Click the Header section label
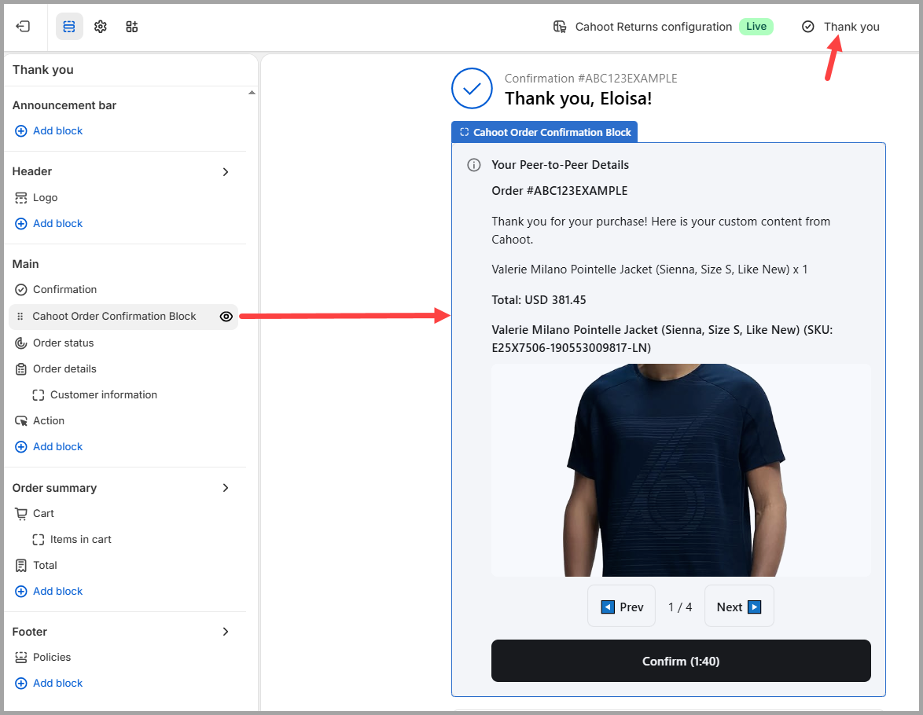 pyautogui.click(x=32, y=171)
